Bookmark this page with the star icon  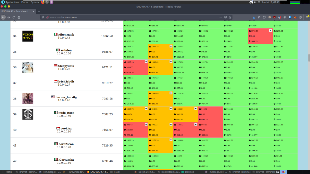point(230,17)
